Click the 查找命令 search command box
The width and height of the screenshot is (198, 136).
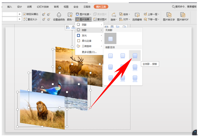pos(184,7)
